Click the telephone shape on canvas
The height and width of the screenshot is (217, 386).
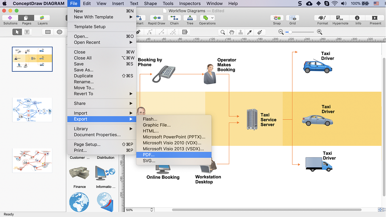pos(164,74)
